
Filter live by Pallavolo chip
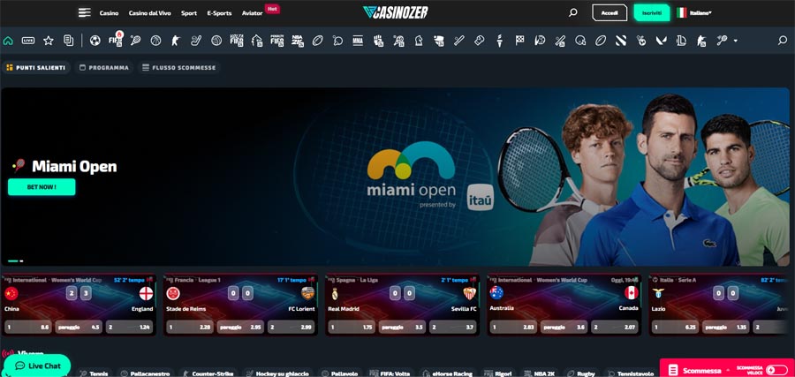340,373
